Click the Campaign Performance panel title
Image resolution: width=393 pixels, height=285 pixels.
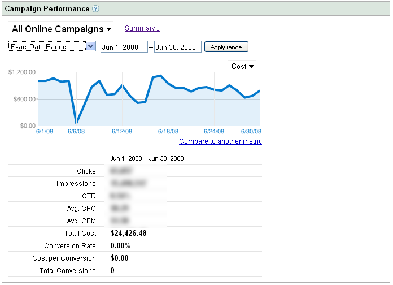coord(47,9)
